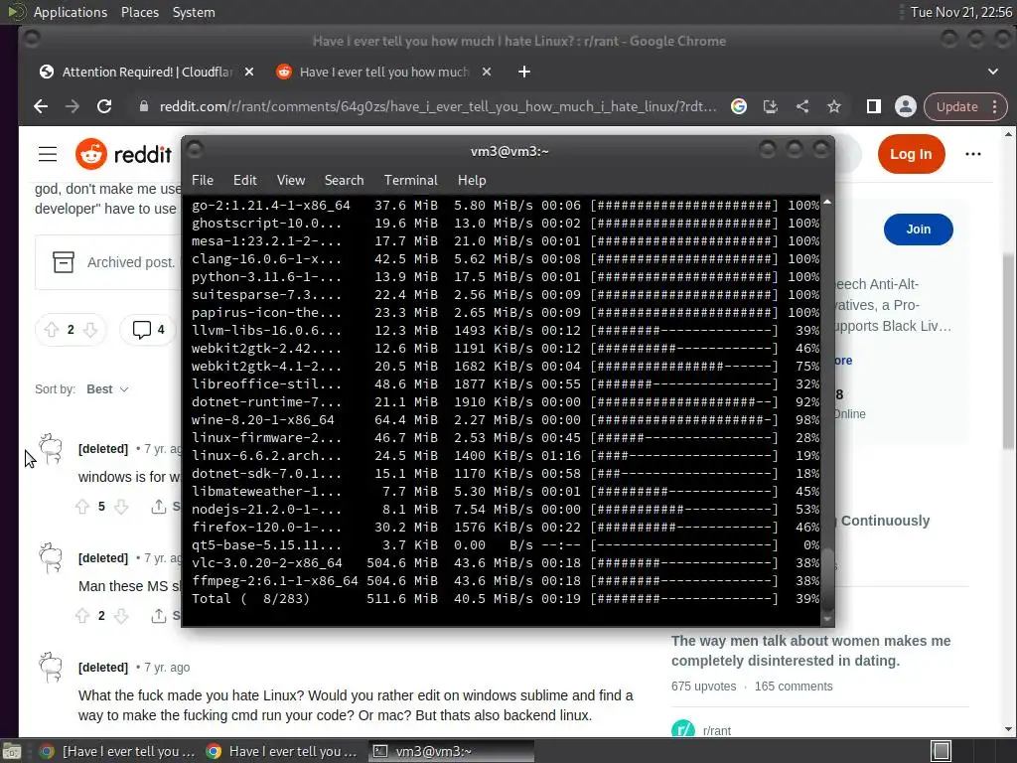
Task: Click the 'What the fuck made you hate Linux' comment
Action: click(x=356, y=705)
